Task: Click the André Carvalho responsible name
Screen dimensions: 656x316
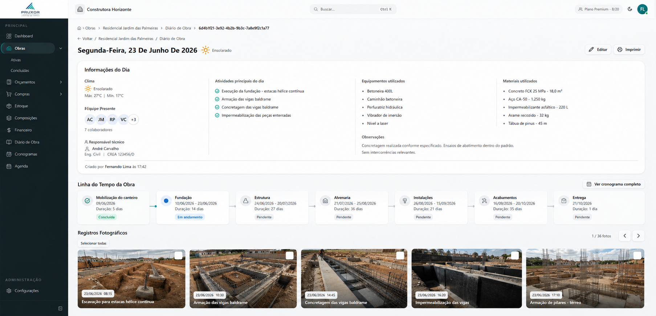Action: point(105,149)
